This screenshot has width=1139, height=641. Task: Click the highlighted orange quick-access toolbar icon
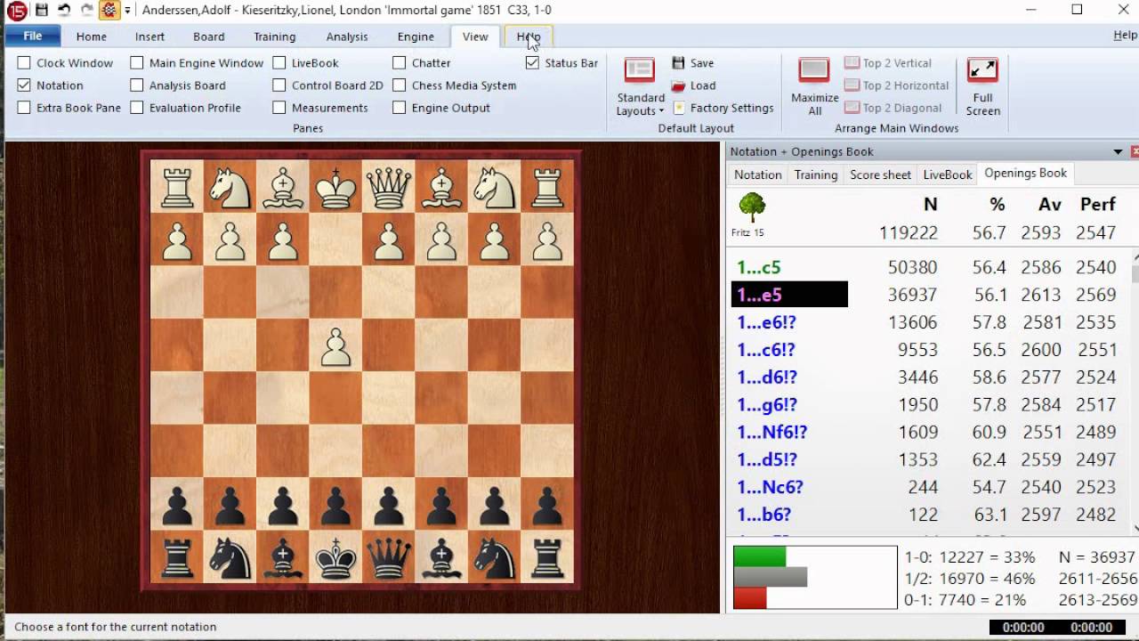coord(109,10)
